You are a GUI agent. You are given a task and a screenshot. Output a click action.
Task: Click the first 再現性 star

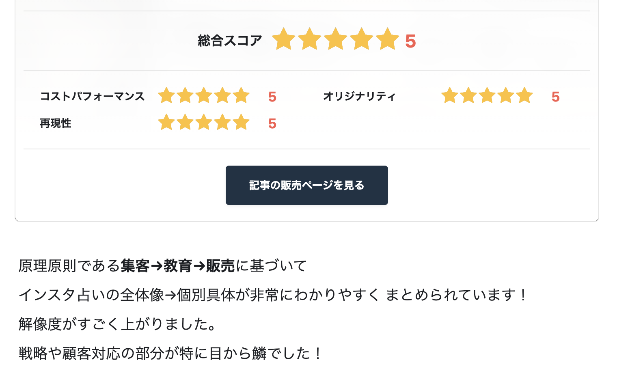point(166,123)
